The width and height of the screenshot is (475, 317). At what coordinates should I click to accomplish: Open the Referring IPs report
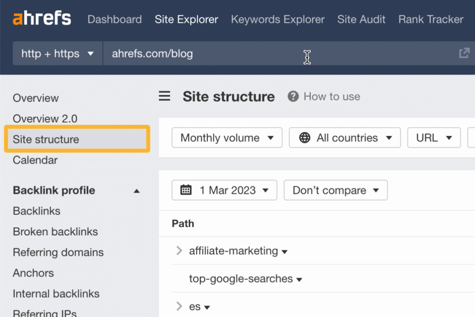pos(45,312)
